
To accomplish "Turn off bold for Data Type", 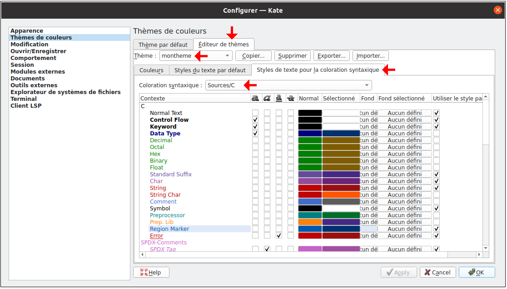I will [x=255, y=133].
